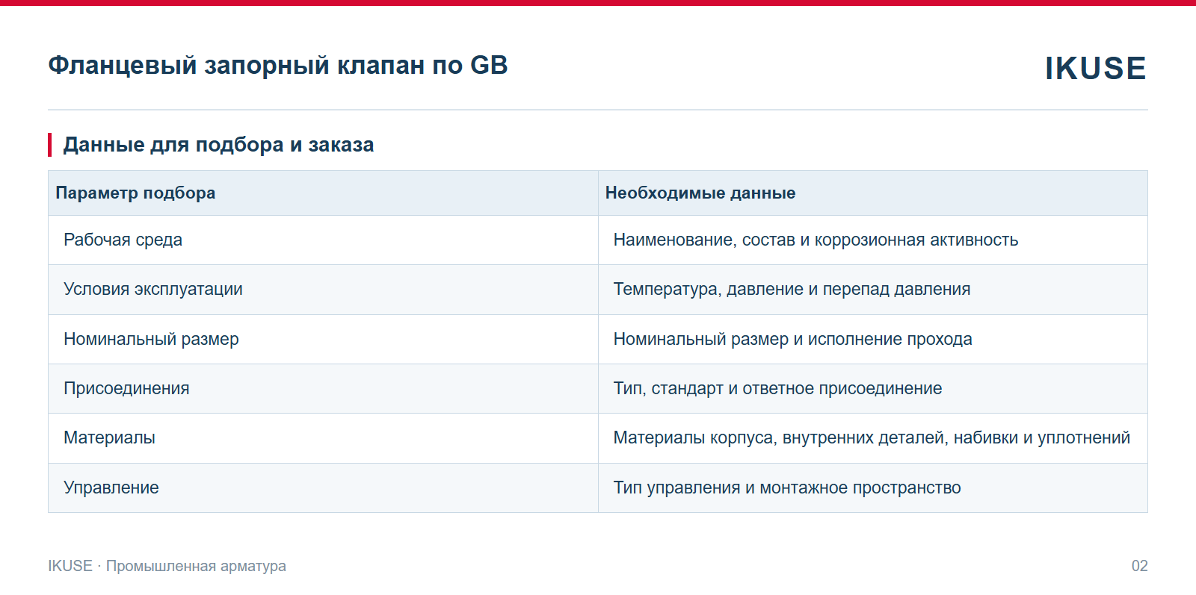Click the IKUSE logo in header
Viewport: 1196px width, 595px height.
click(1095, 68)
